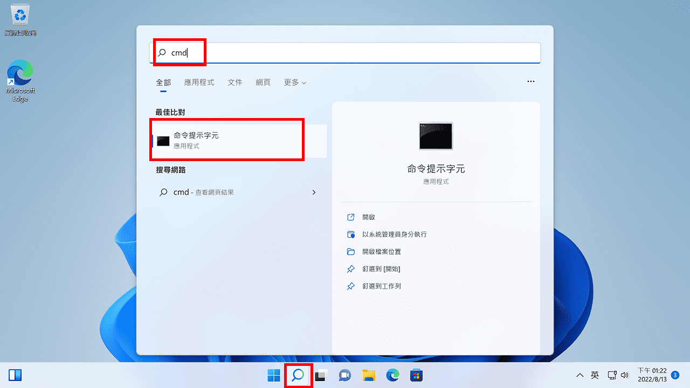
Task: Click the 英 input method indicator
Action: click(595, 375)
